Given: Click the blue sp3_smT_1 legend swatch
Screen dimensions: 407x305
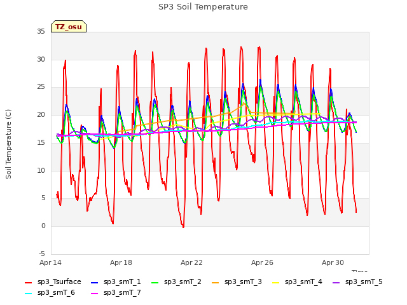Looking at the screenshot, I should (x=95, y=283).
